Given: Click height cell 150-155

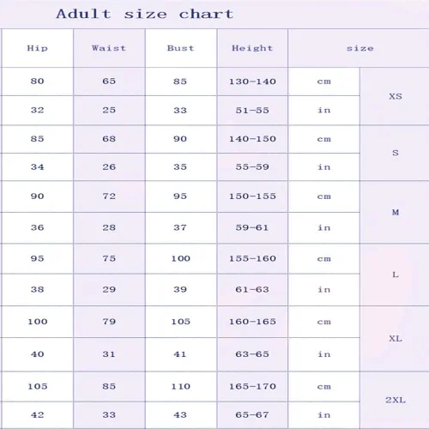Looking at the screenshot, I should (x=252, y=196).
